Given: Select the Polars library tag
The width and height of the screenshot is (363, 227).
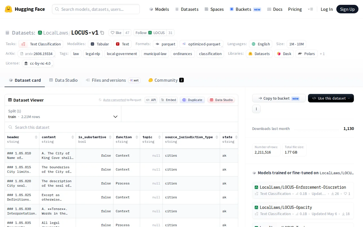Looking at the screenshot, I should [307, 54].
